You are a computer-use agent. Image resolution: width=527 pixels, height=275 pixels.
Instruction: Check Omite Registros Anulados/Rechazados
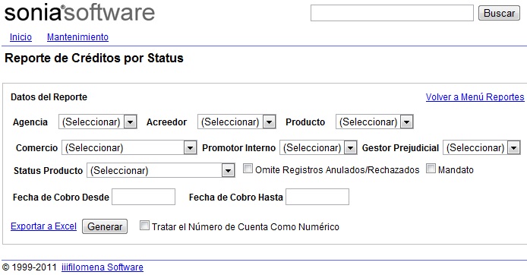point(248,169)
